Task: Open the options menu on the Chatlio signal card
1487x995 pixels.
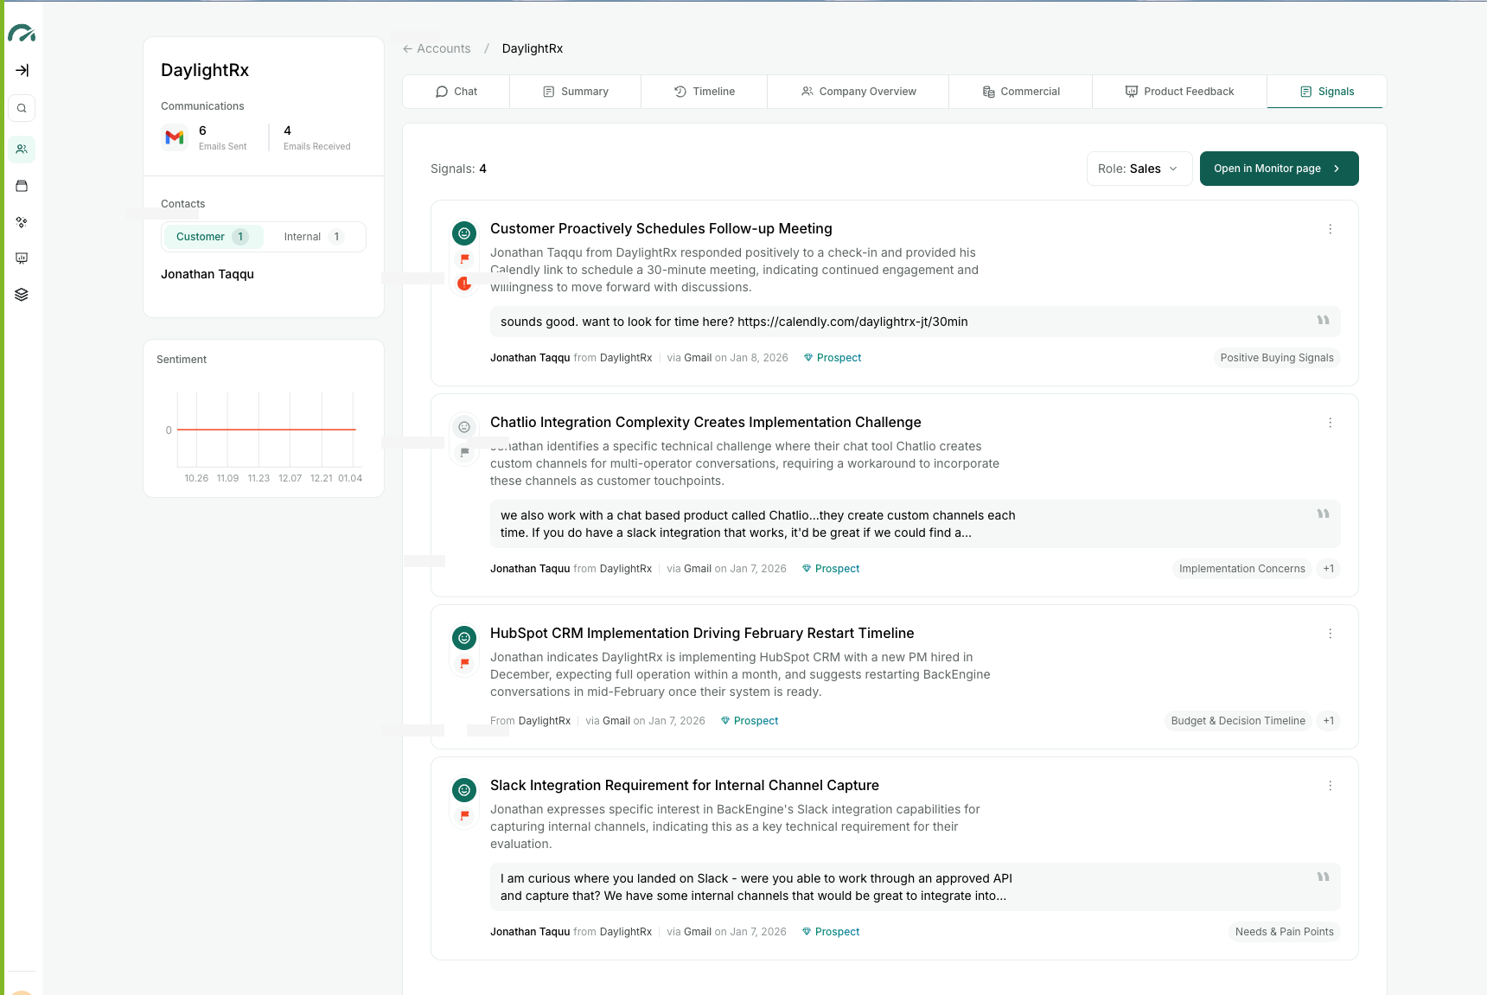Action: (x=1330, y=423)
